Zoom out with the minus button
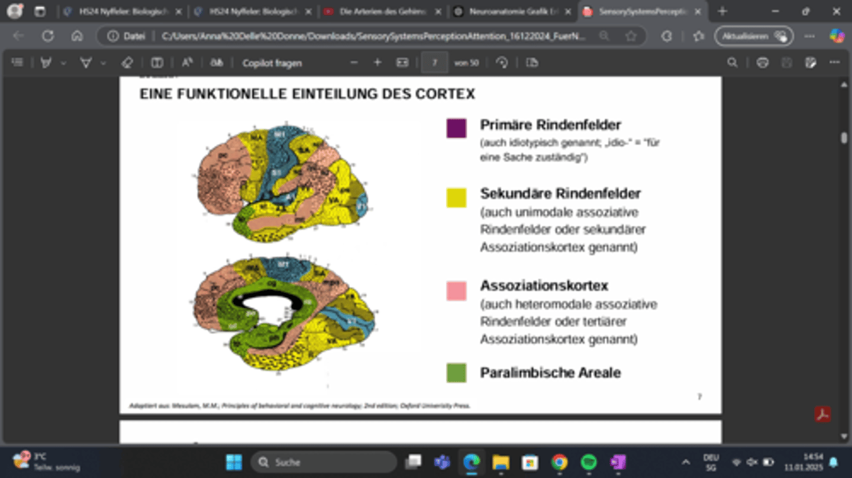This screenshot has width=852, height=478. point(354,63)
